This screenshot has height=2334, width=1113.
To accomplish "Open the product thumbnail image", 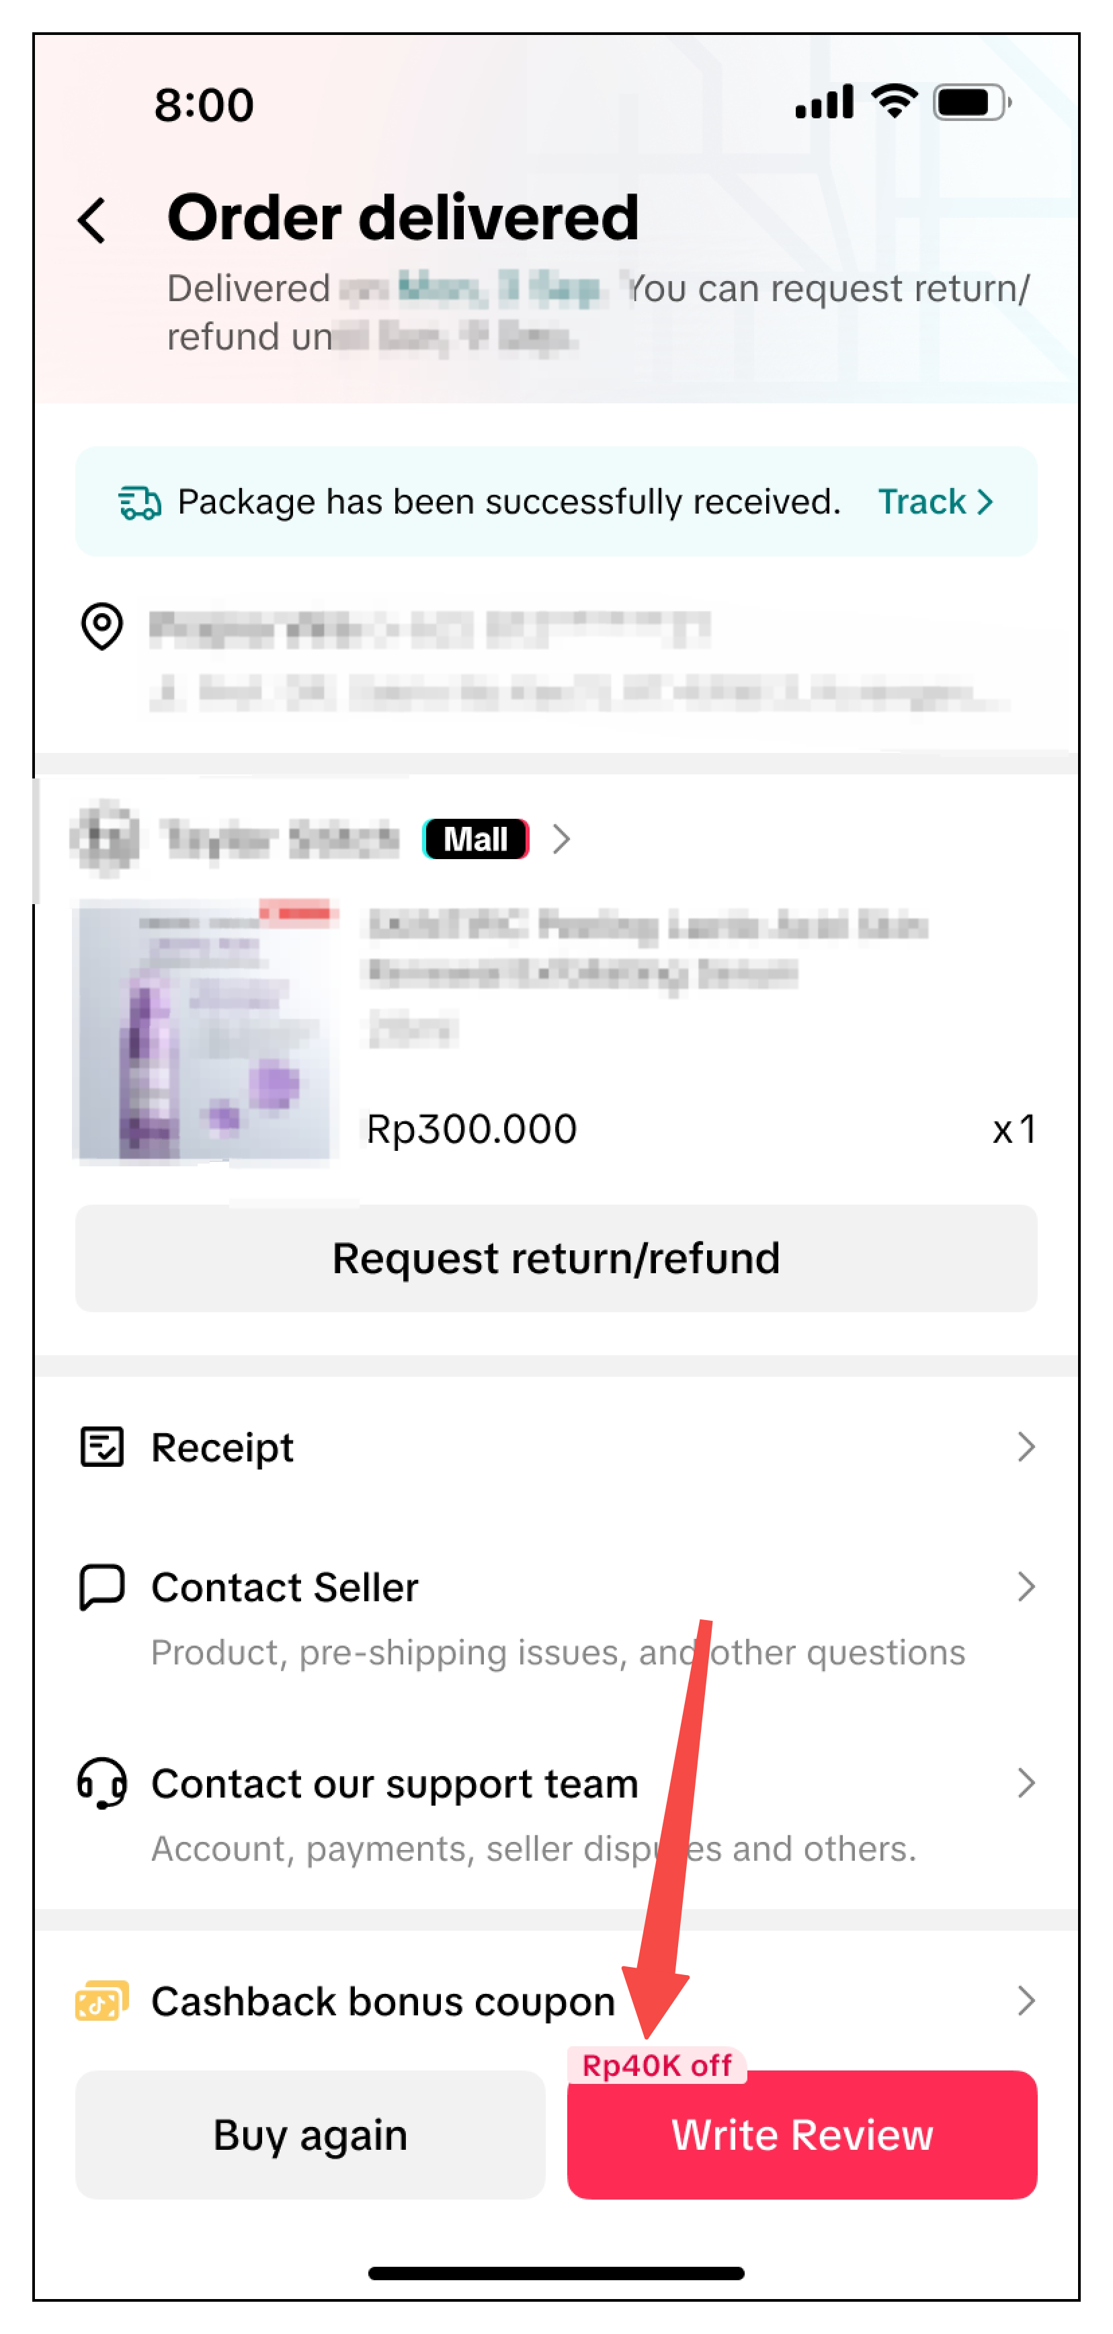I will (x=206, y=1030).
